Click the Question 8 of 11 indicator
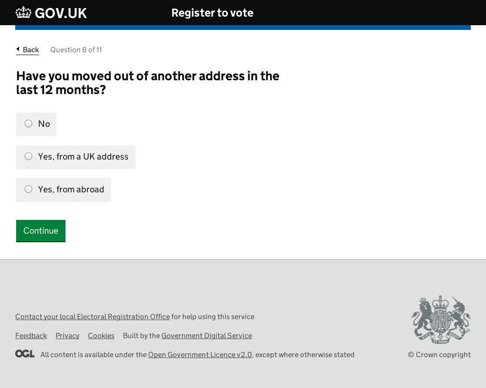486x388 pixels. tap(76, 49)
